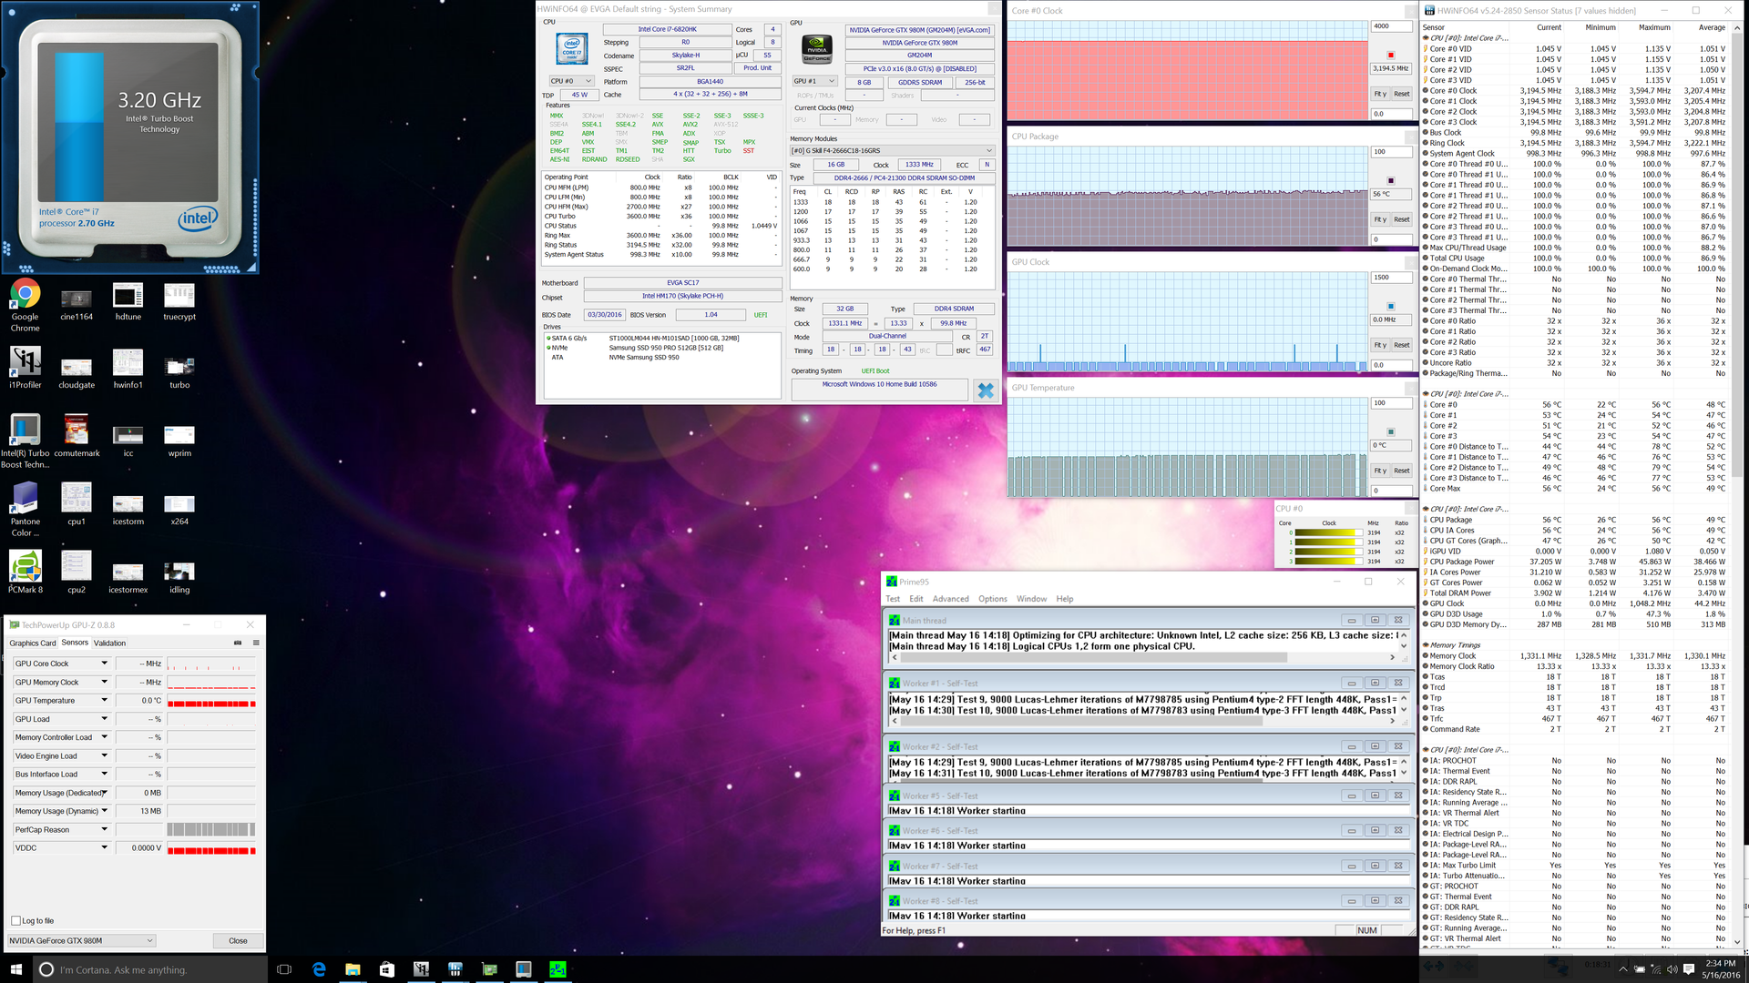Screen dimensions: 1749x983
Task: Open GPU Core Clock sensor dropdown
Action: [104, 664]
